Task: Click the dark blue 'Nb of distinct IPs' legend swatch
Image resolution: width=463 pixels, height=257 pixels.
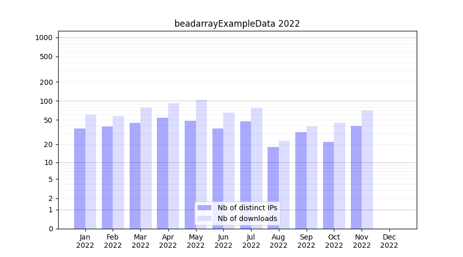Action: click(204, 208)
